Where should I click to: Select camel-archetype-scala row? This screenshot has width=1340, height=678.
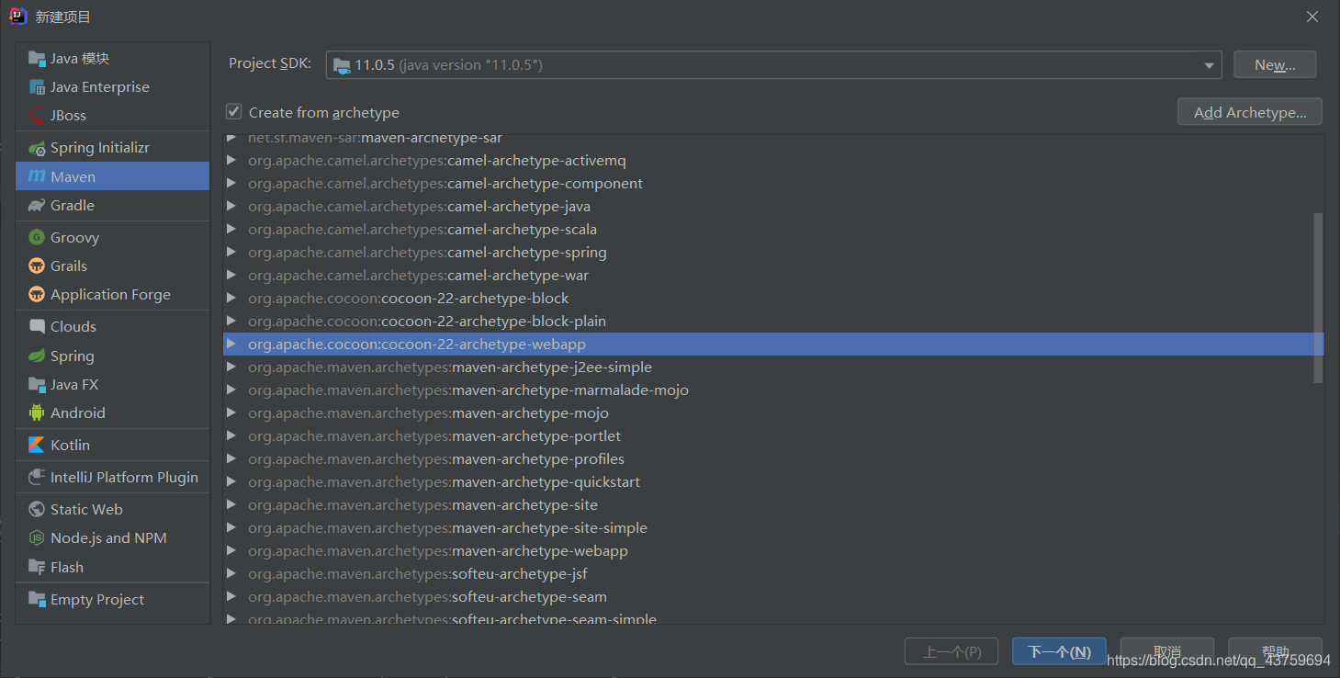pos(773,230)
